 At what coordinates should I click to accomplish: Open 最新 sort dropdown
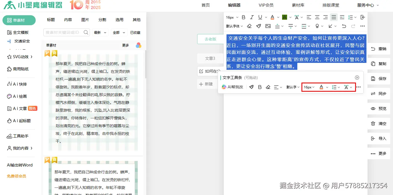(100, 32)
